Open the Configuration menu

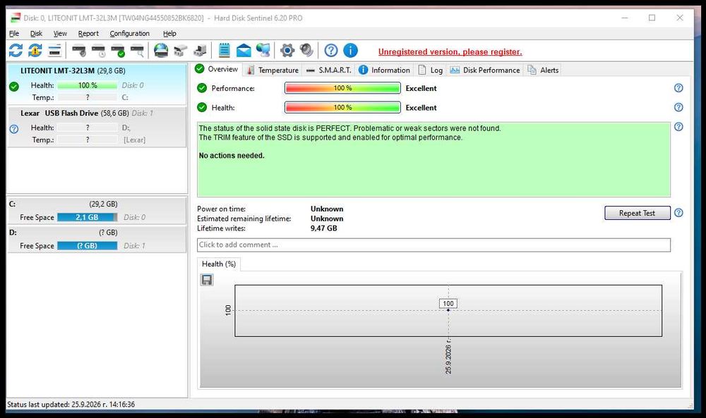(x=130, y=33)
